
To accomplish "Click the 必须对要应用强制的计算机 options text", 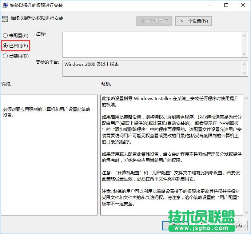I will coord(47,112).
